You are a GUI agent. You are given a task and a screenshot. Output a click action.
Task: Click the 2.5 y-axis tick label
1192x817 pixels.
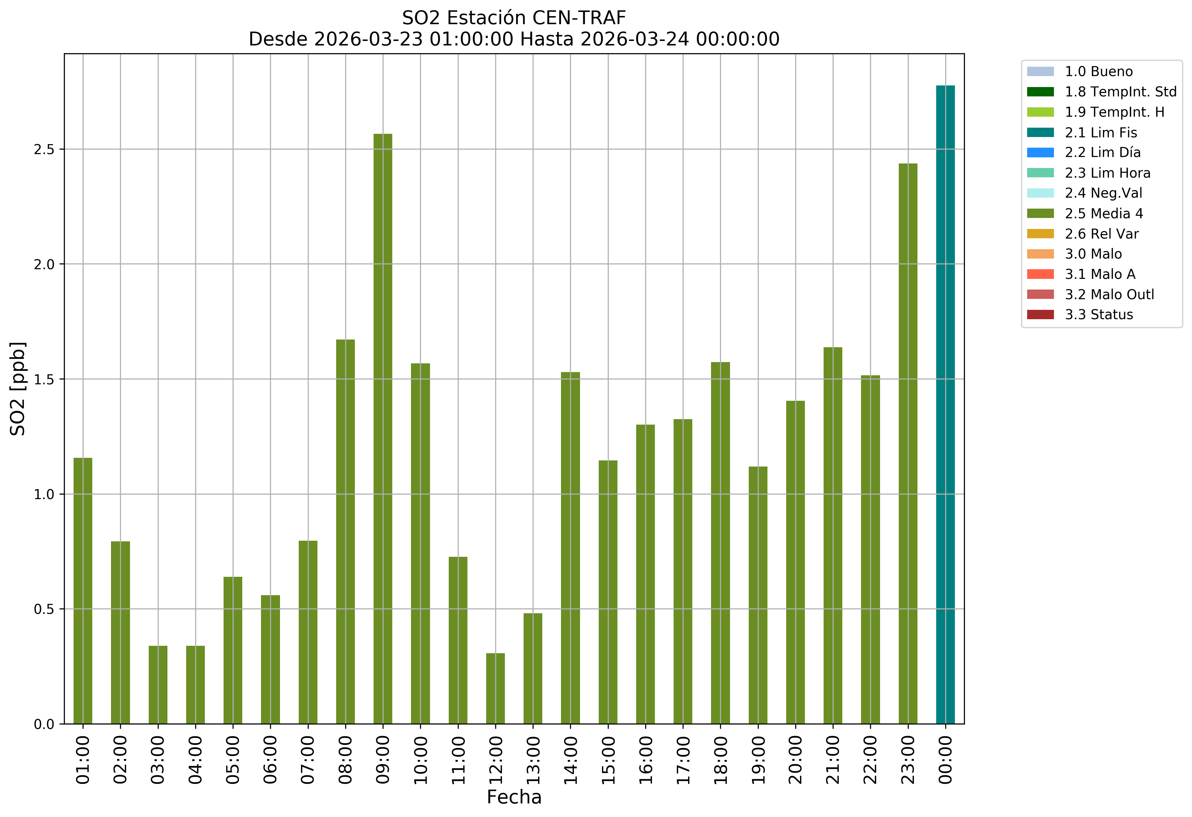coord(44,150)
